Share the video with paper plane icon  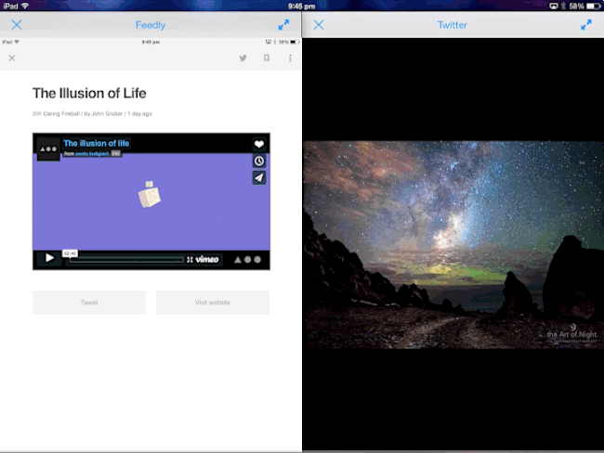pos(259,177)
